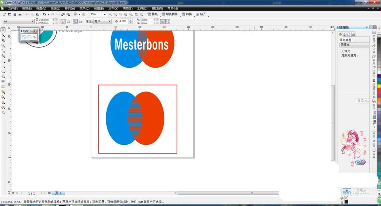
Task: Open the 文本(X) menu
Action: tap(113, 8)
